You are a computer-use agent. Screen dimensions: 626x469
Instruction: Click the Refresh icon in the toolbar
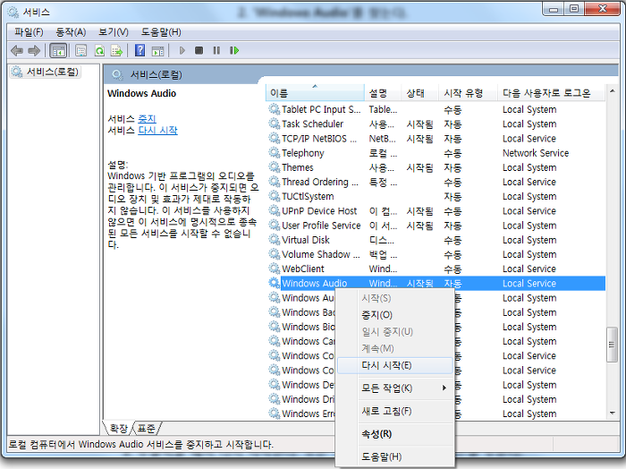point(97,51)
